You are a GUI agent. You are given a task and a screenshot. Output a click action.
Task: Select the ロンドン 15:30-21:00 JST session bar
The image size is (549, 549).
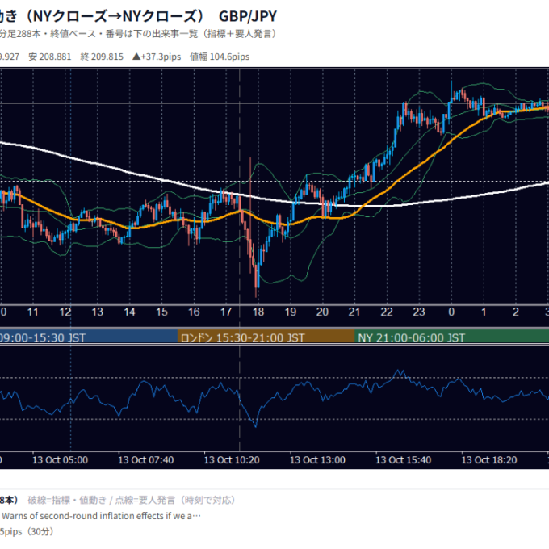click(266, 337)
